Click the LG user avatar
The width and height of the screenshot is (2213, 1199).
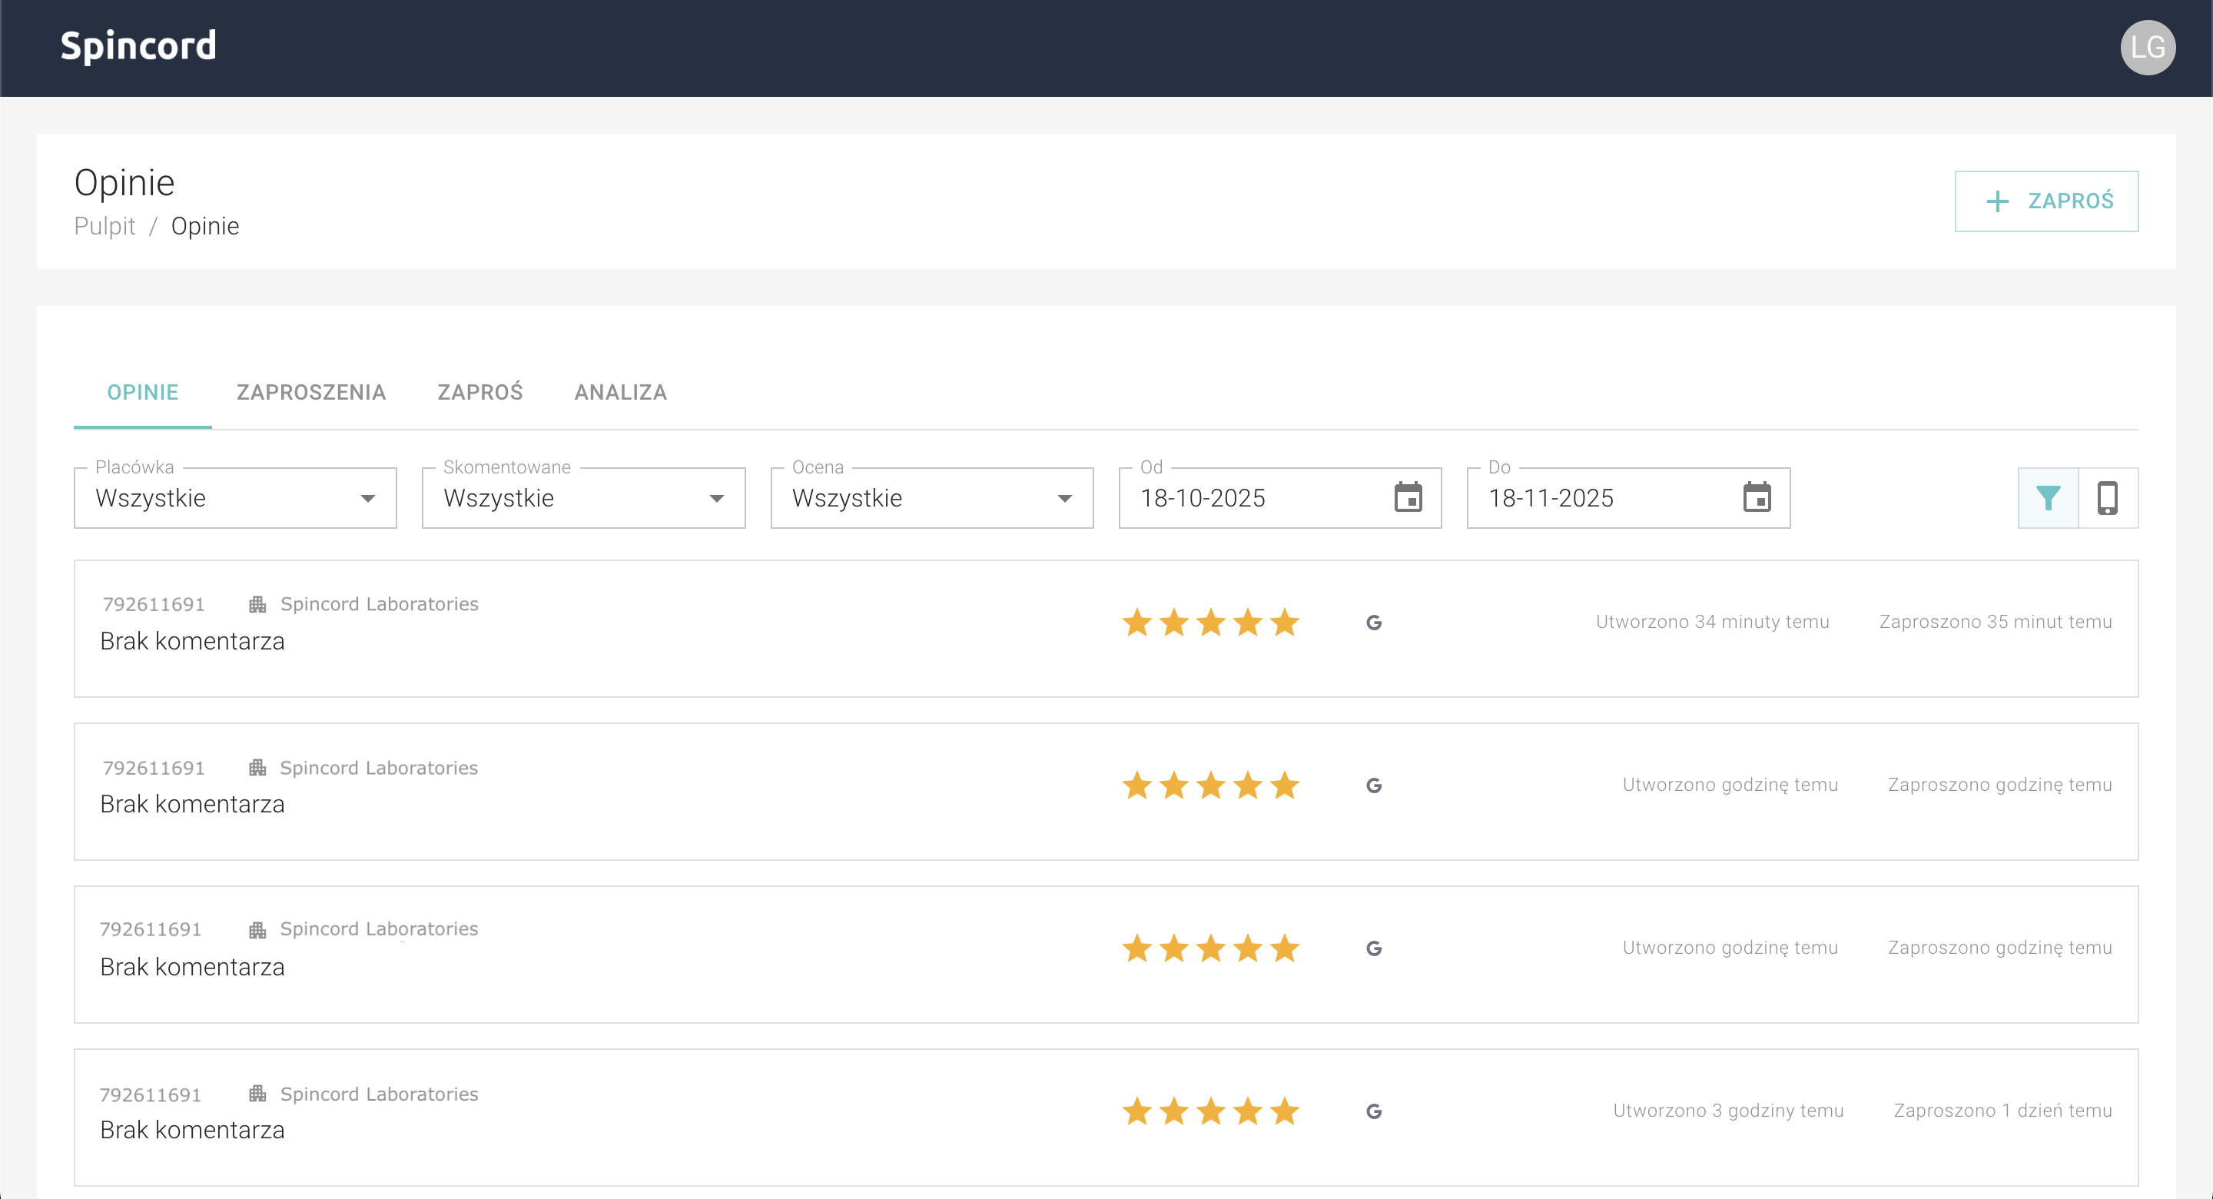(2147, 48)
